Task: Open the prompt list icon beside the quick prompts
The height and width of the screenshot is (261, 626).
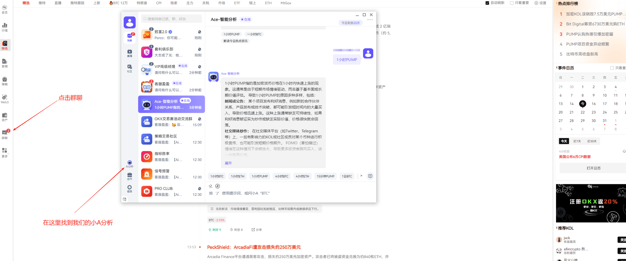Action: [x=370, y=176]
